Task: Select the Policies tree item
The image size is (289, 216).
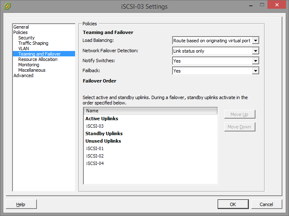Action: (20, 32)
